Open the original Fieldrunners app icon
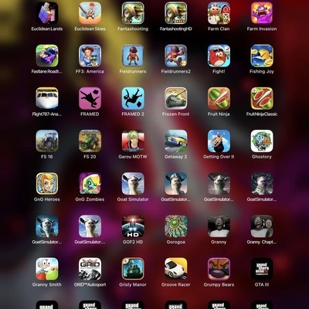Image resolution: width=309 pixels, height=309 pixels. [133, 56]
